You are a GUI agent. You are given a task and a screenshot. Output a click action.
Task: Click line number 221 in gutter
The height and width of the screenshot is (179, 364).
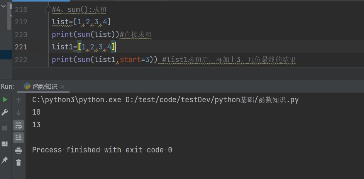coord(21,47)
